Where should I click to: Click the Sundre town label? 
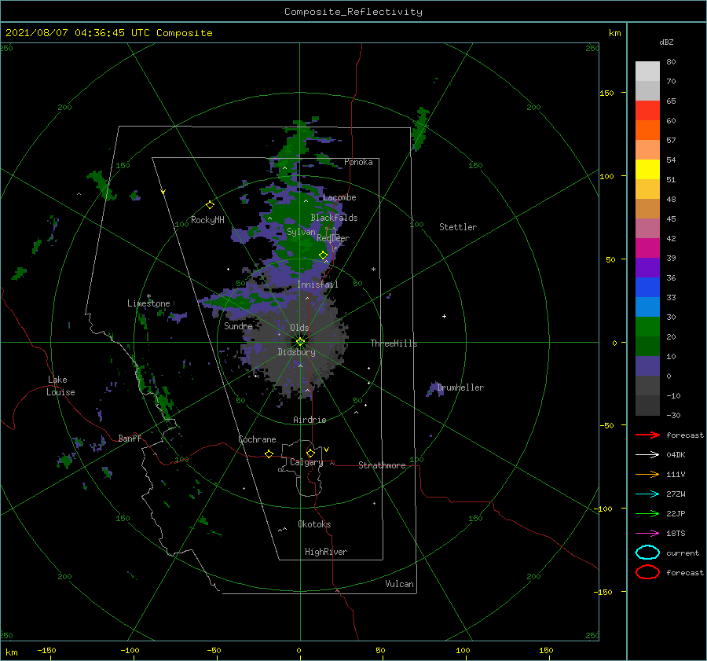click(238, 325)
